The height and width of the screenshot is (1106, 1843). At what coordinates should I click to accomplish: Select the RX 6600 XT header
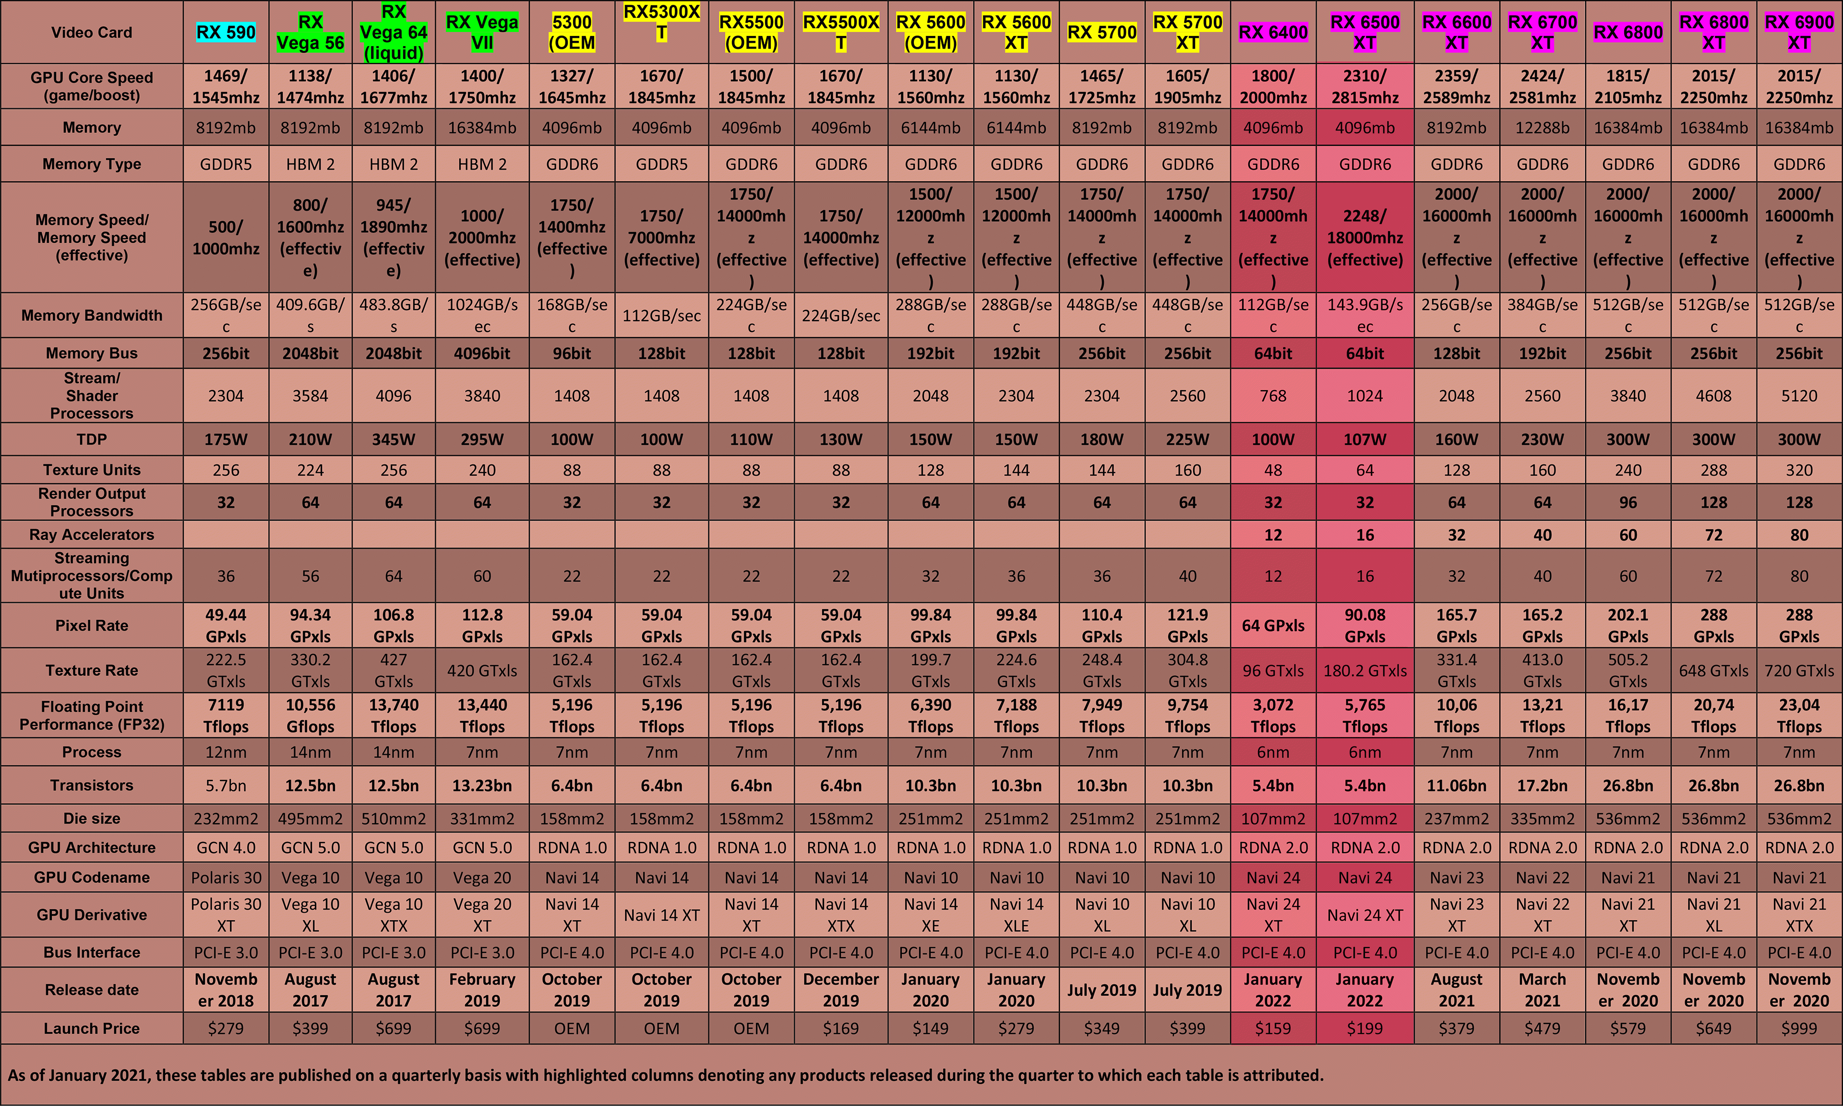1456,32
